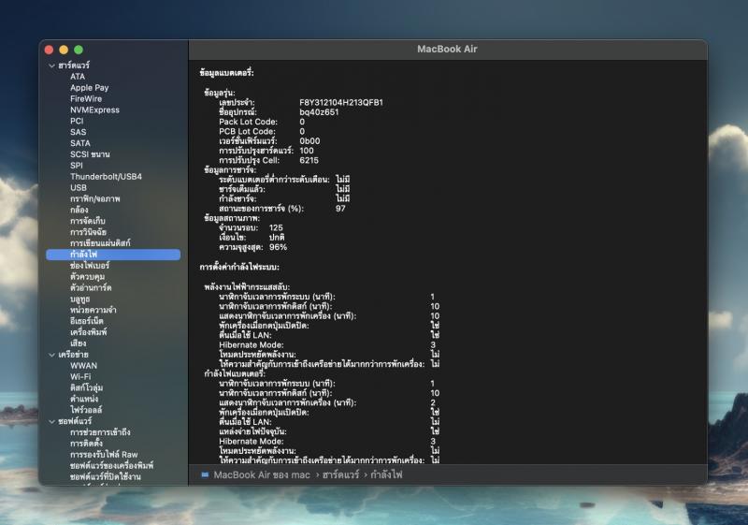The image size is (748, 525).
Task: Collapse the ฮาร์ดแวร์ (Hardware) section
Action: click(52, 66)
